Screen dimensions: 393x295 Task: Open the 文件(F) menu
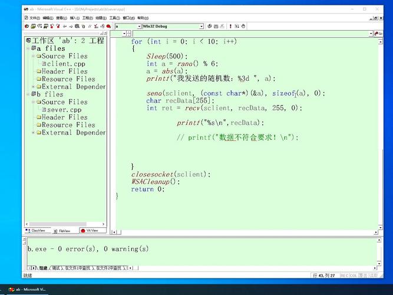tap(33, 18)
